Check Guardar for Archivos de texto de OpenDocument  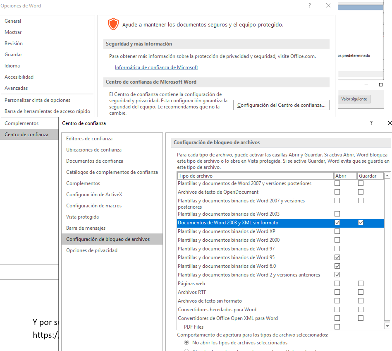click(361, 192)
